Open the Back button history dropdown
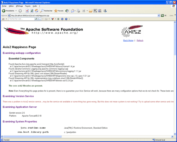This screenshot has height=142, width=177. 16,11
